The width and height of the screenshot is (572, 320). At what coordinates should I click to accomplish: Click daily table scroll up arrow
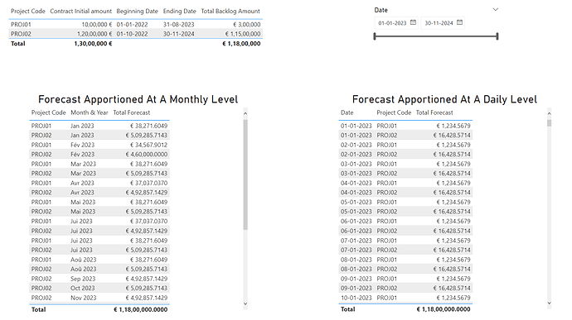549,113
